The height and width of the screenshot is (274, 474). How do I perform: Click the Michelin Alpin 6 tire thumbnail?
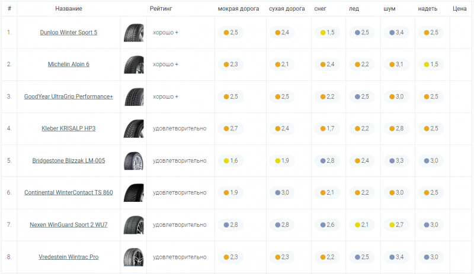[x=133, y=64]
